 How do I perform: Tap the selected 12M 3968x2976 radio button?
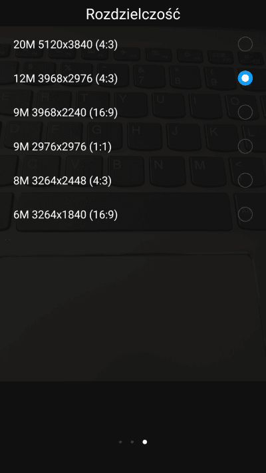coord(245,79)
